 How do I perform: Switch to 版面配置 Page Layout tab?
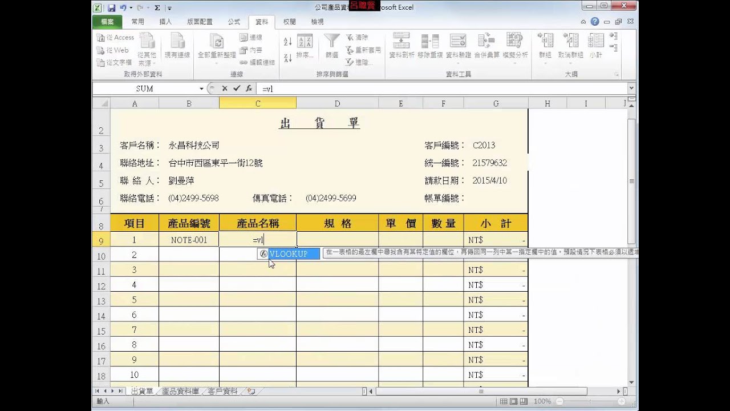click(x=200, y=22)
